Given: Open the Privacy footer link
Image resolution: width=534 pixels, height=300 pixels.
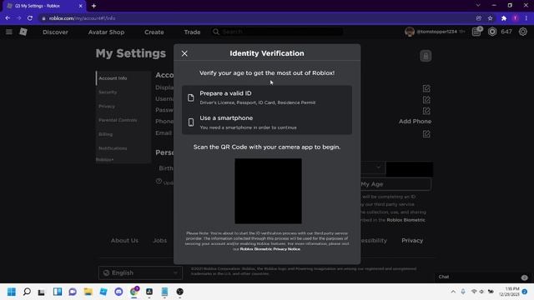Looking at the screenshot, I should click(412, 241).
